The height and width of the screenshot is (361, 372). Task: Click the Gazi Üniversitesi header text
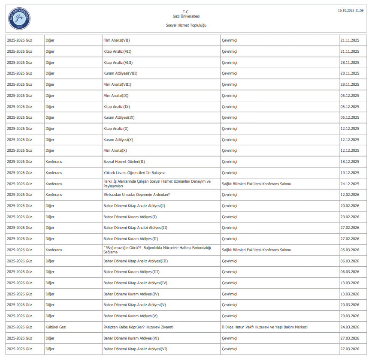point(186,16)
